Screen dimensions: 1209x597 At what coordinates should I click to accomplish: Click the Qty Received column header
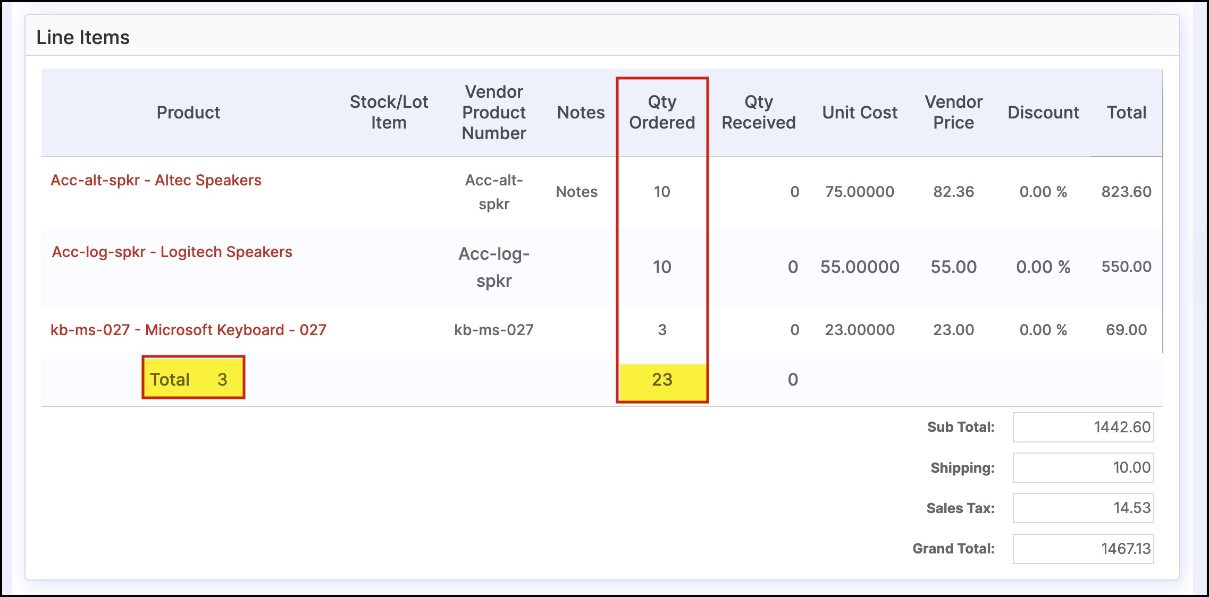point(759,112)
